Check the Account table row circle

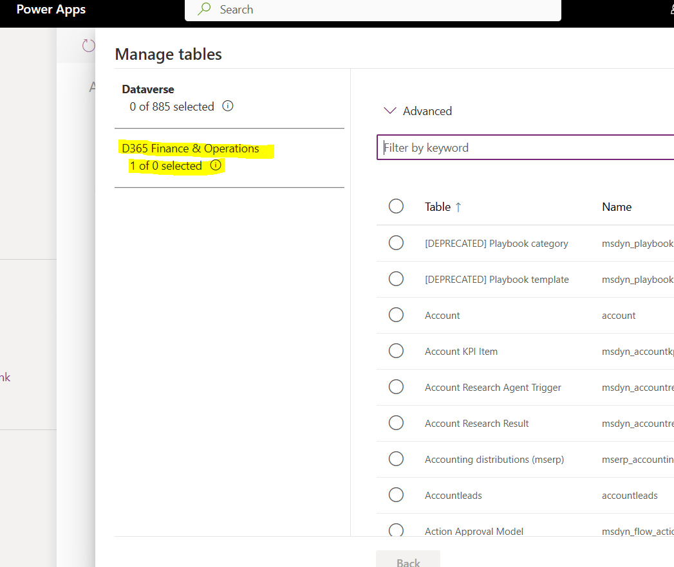[x=396, y=315]
